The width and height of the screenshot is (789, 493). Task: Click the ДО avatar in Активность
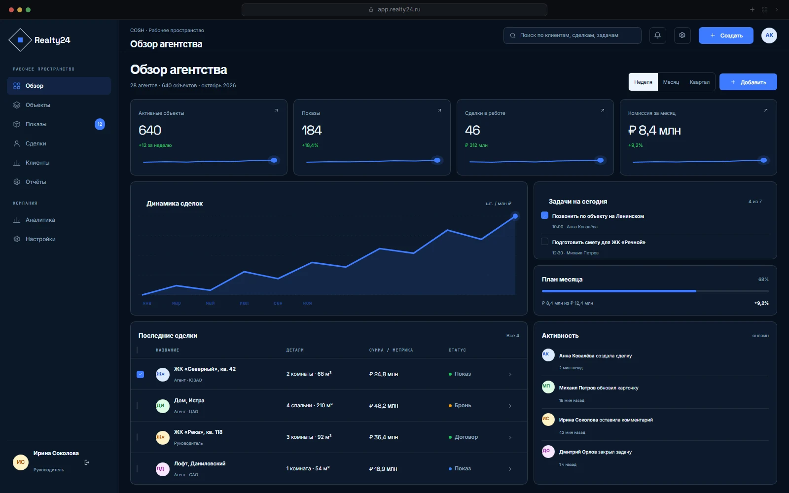[x=548, y=452]
